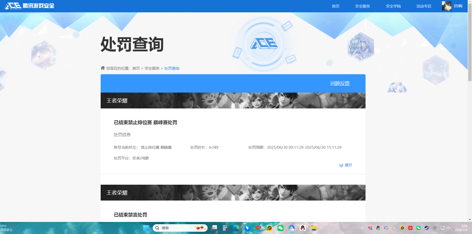Click the 安全服务 breadcrumb link
Screen dimensions: 472x234
[x=152, y=68]
